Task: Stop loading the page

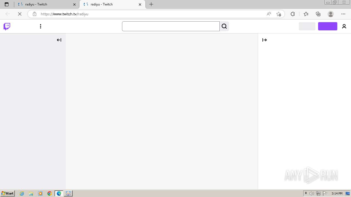Action: coord(20,14)
